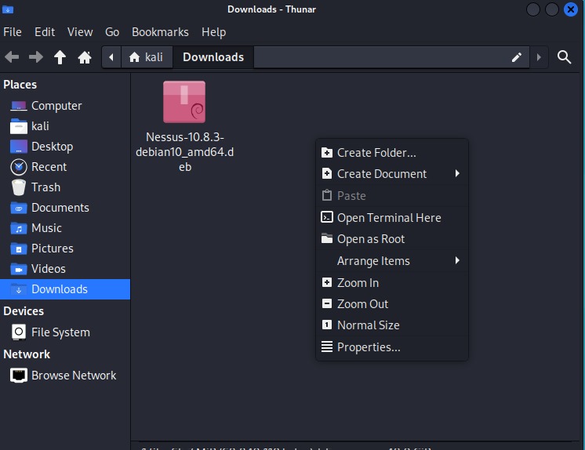Screen dimensions: 585x450
Task: Click the kali path bar button
Action: 146,57
